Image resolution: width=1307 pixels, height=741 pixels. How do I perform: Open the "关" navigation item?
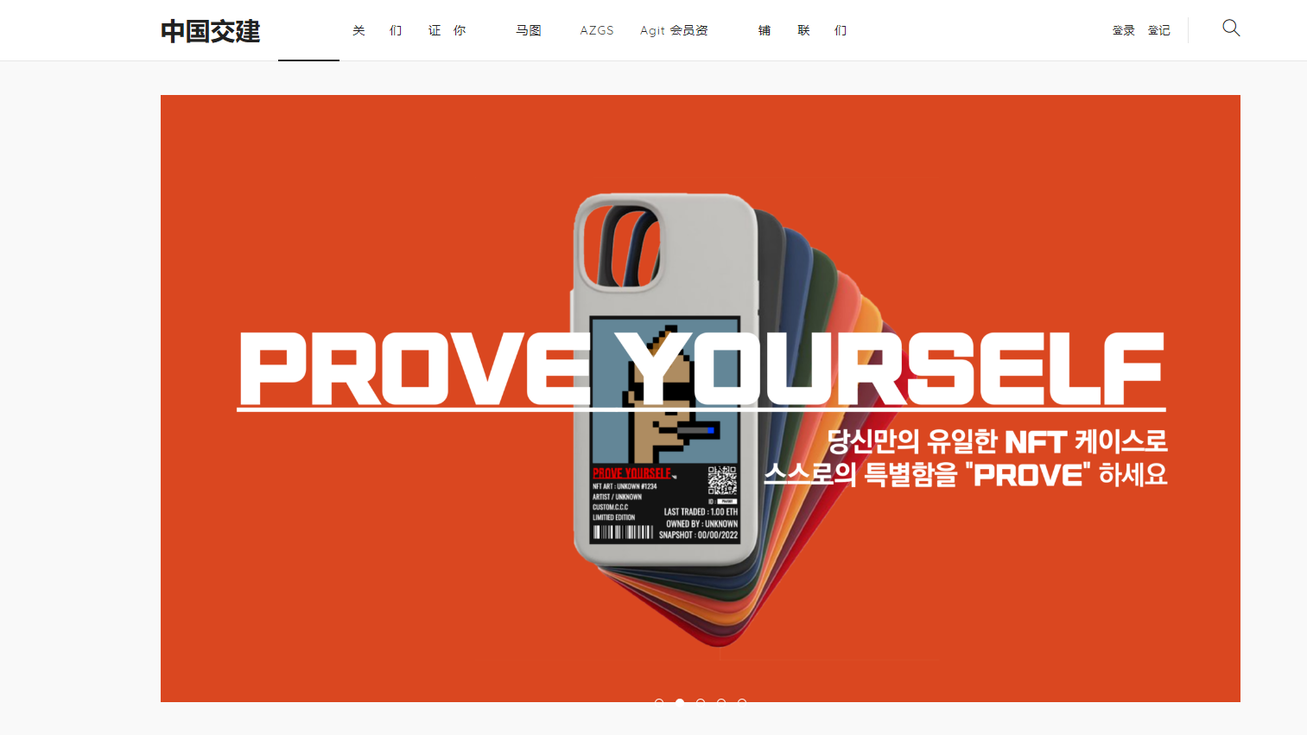(x=358, y=30)
